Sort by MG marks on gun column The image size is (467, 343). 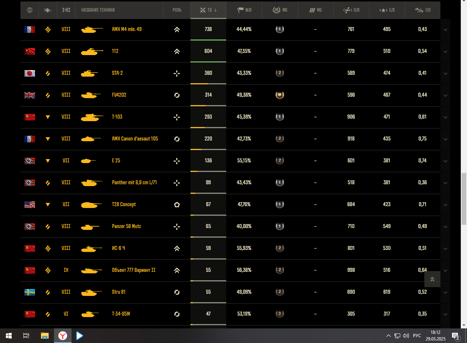point(316,10)
